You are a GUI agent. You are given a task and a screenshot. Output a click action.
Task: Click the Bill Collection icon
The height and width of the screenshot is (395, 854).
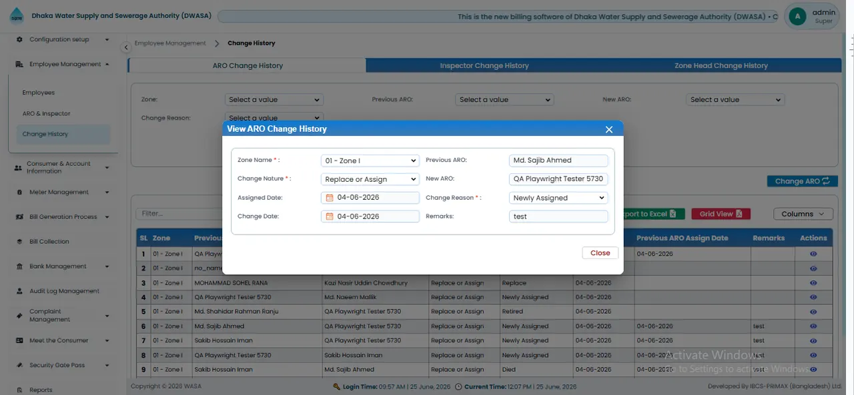(x=19, y=242)
